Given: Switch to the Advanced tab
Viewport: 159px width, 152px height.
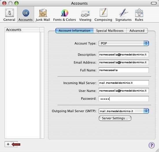Looking at the screenshot, I should tap(137, 31).
